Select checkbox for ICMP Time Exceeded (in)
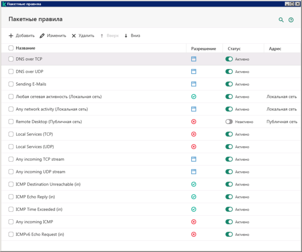302x252 pixels. coord(11,209)
